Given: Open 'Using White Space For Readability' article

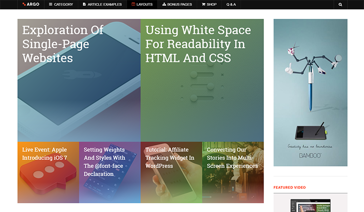Looking at the screenshot, I should point(198,44).
